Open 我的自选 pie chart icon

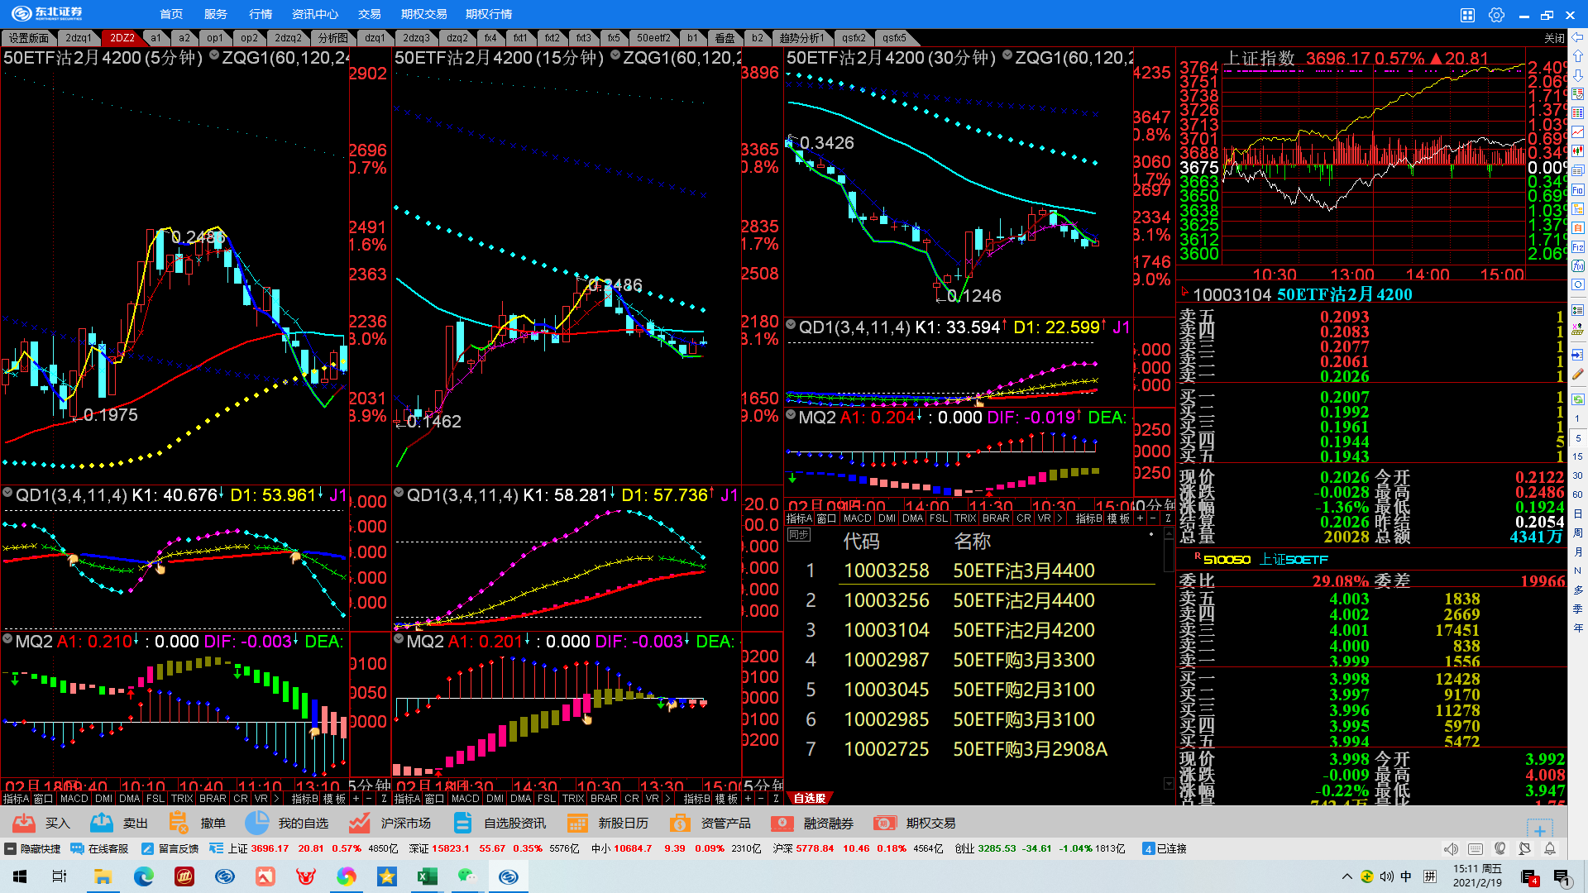[257, 823]
